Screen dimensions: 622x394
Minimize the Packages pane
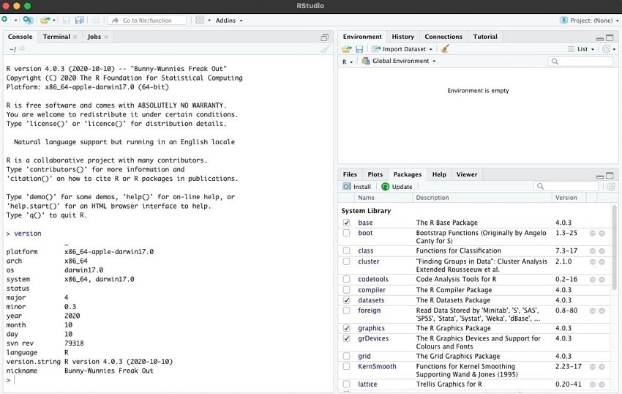600,176
